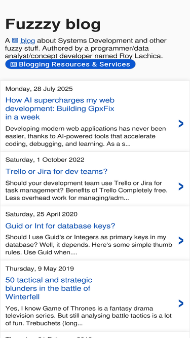Select the Saturday, 1 October 2022 date
The width and height of the screenshot is (190, 338).
pyautogui.click(x=45, y=160)
